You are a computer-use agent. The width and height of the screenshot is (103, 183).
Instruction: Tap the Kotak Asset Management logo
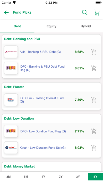point(11,148)
